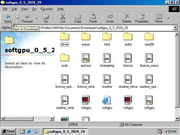The height and width of the screenshot is (135, 180).
Task: Select the license_ope... file
Action: pos(65,82)
